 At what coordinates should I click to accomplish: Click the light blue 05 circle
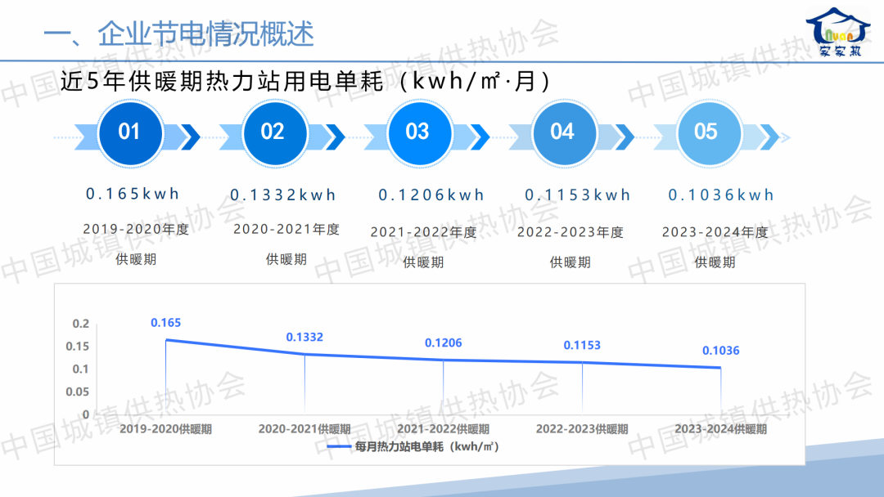click(706, 132)
